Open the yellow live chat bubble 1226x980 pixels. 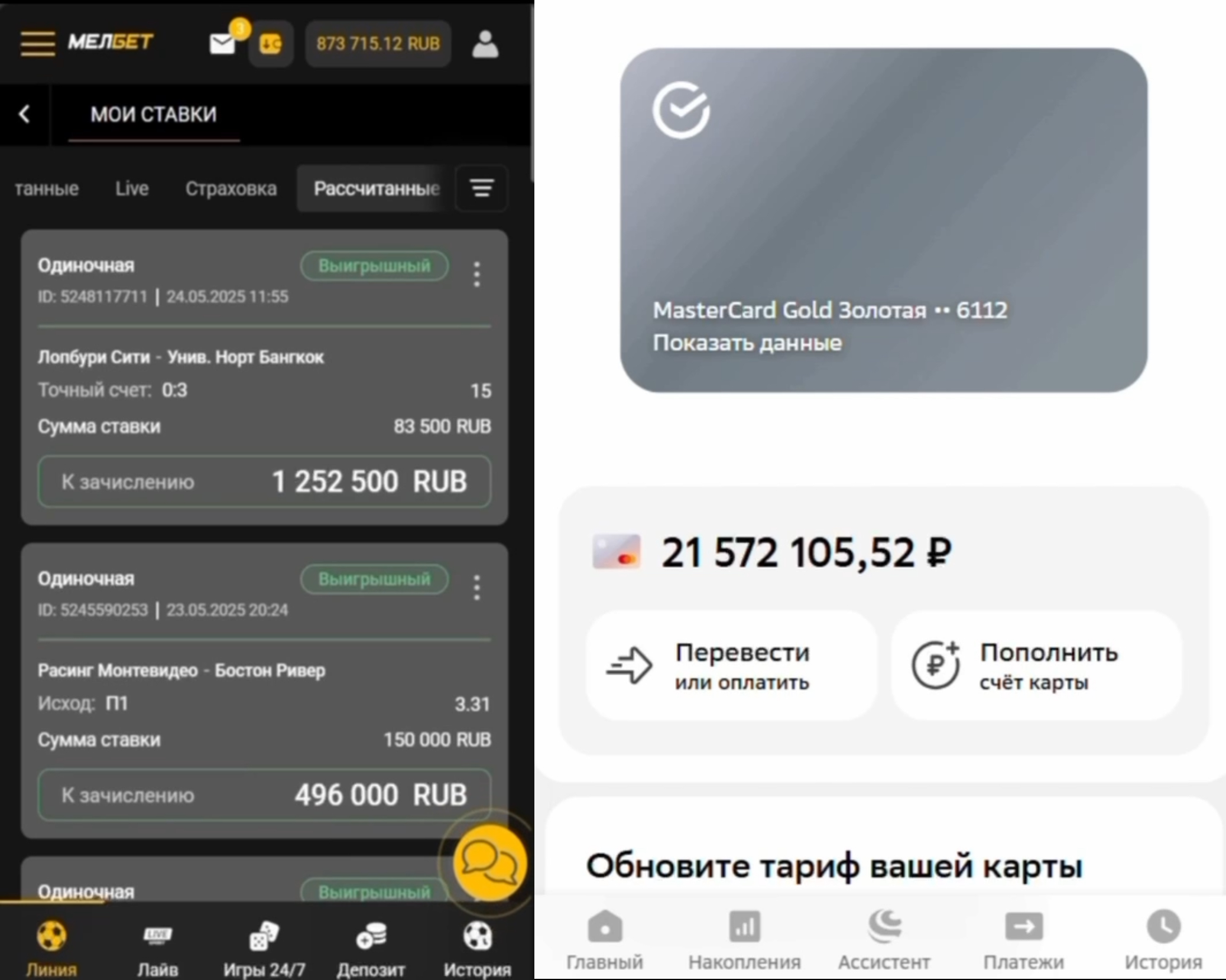tap(489, 864)
